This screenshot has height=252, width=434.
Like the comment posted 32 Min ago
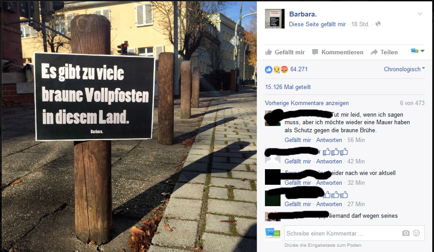pos(298,183)
